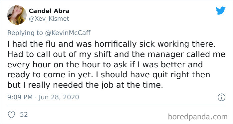Visit the @Xev_Kismet handle
Viewport: 233px width, 124px height.
click(x=49, y=19)
